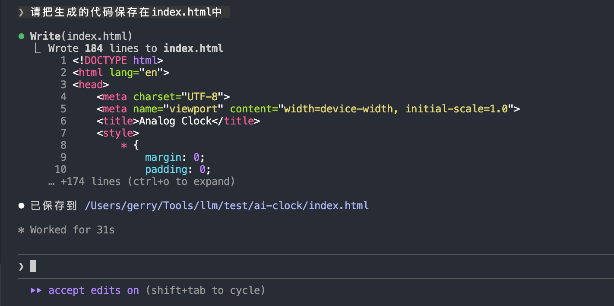Click the ctrl+o to expand hint
This screenshot has height=306, width=614.
click(181, 182)
